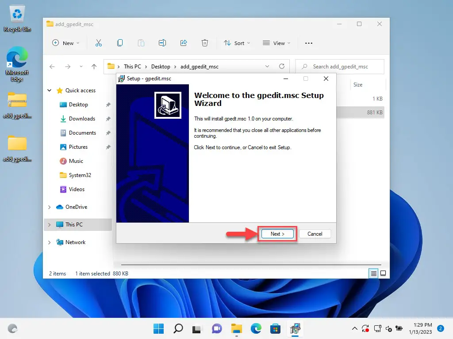This screenshot has width=453, height=339.
Task: Expand the OneDrive tree node
Action: tap(50, 207)
